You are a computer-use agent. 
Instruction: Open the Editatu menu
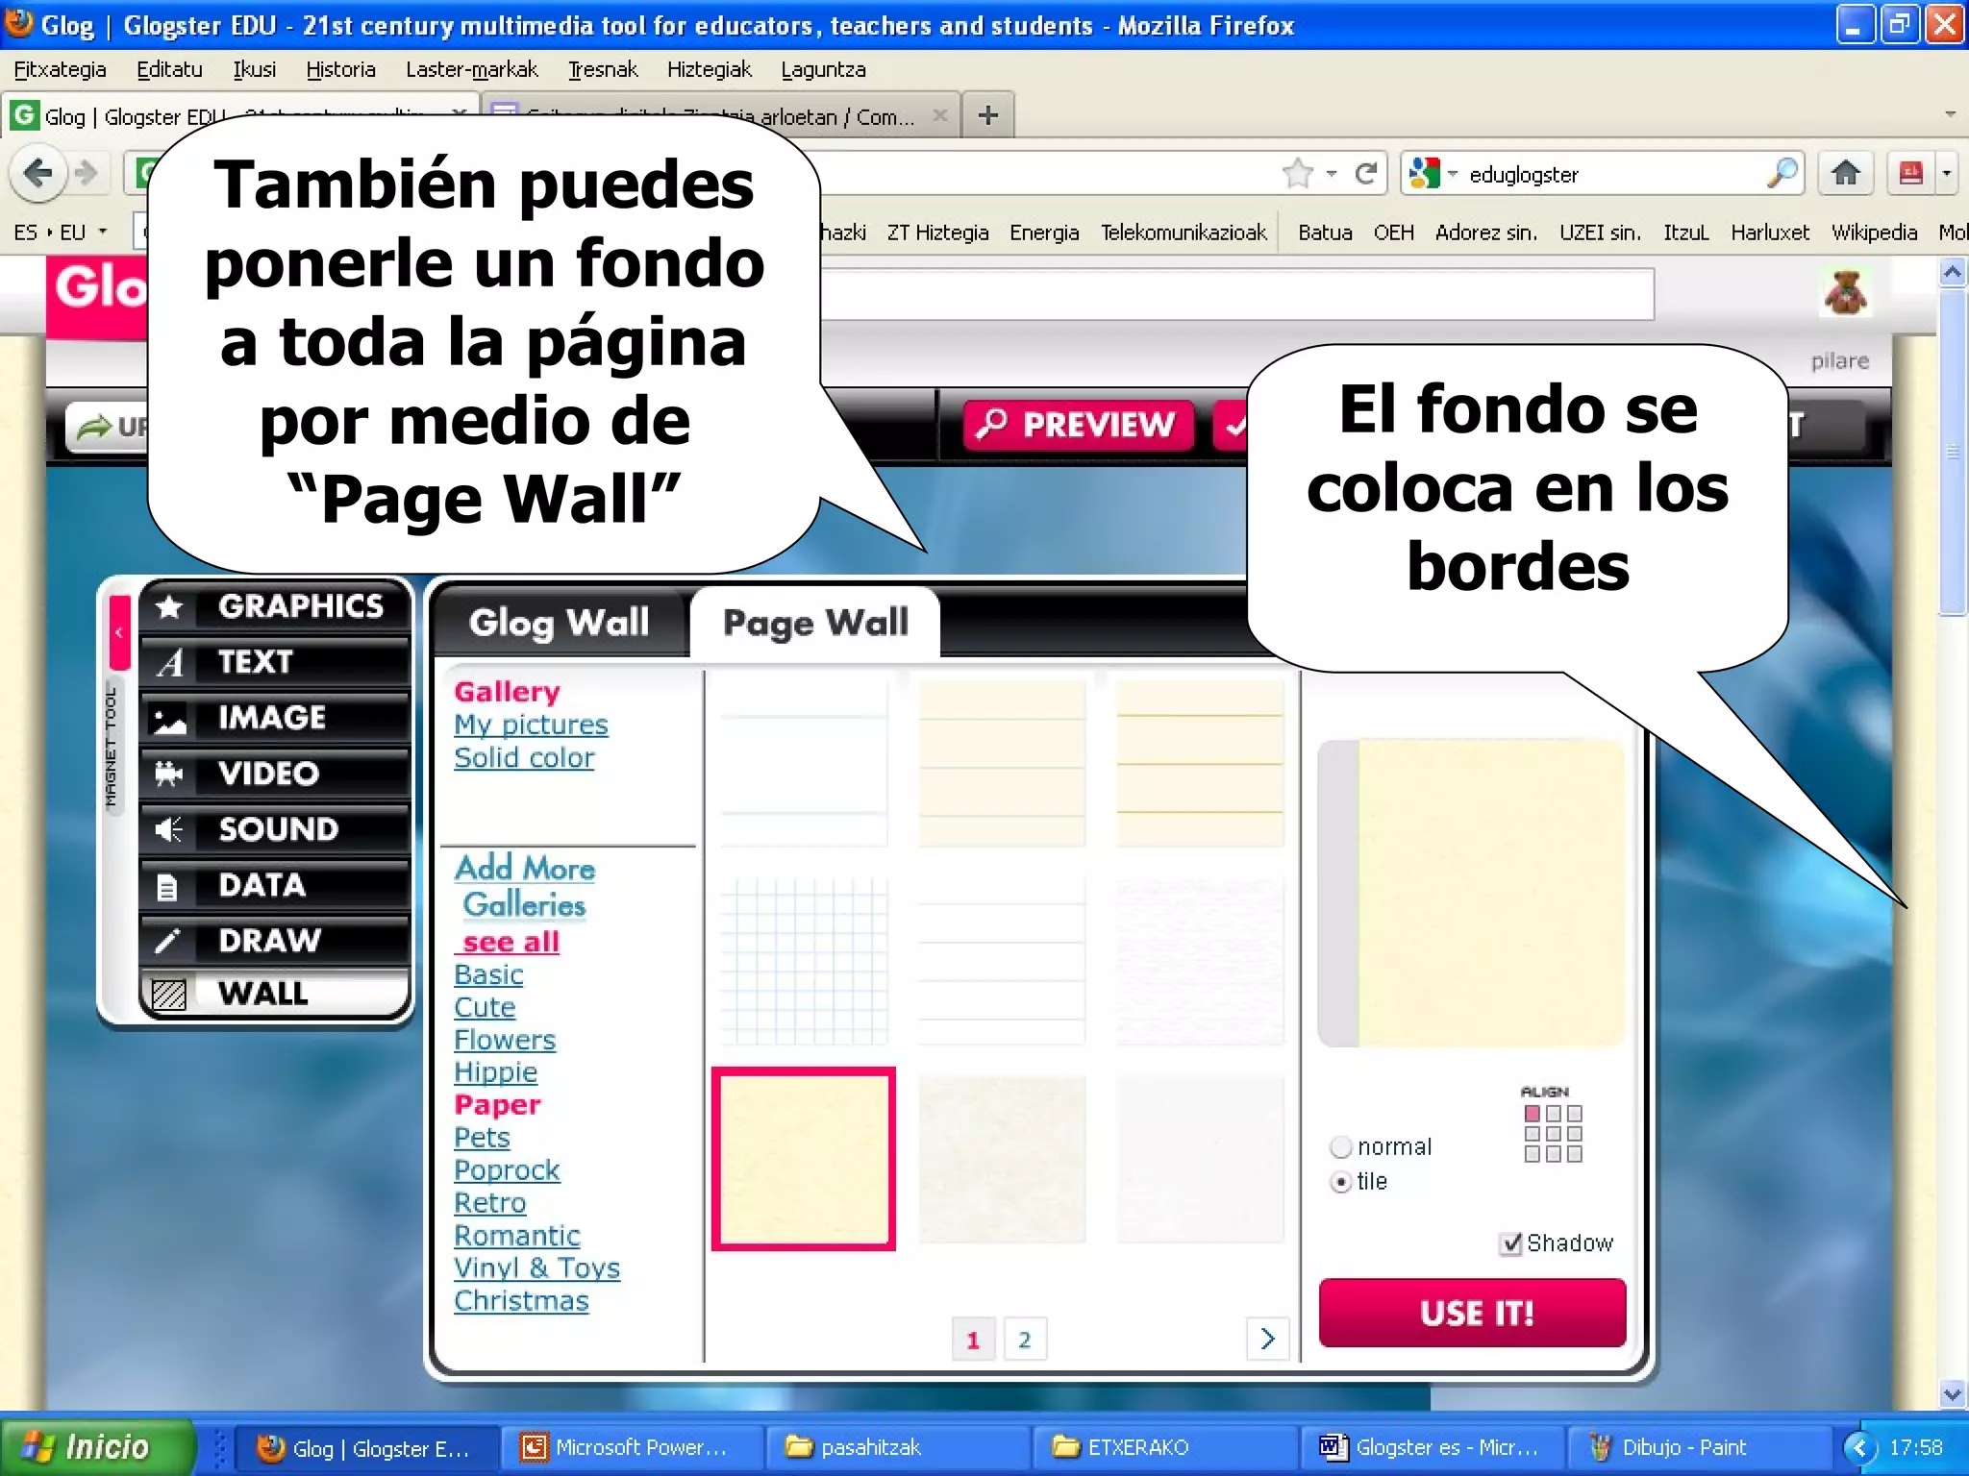pyautogui.click(x=169, y=69)
